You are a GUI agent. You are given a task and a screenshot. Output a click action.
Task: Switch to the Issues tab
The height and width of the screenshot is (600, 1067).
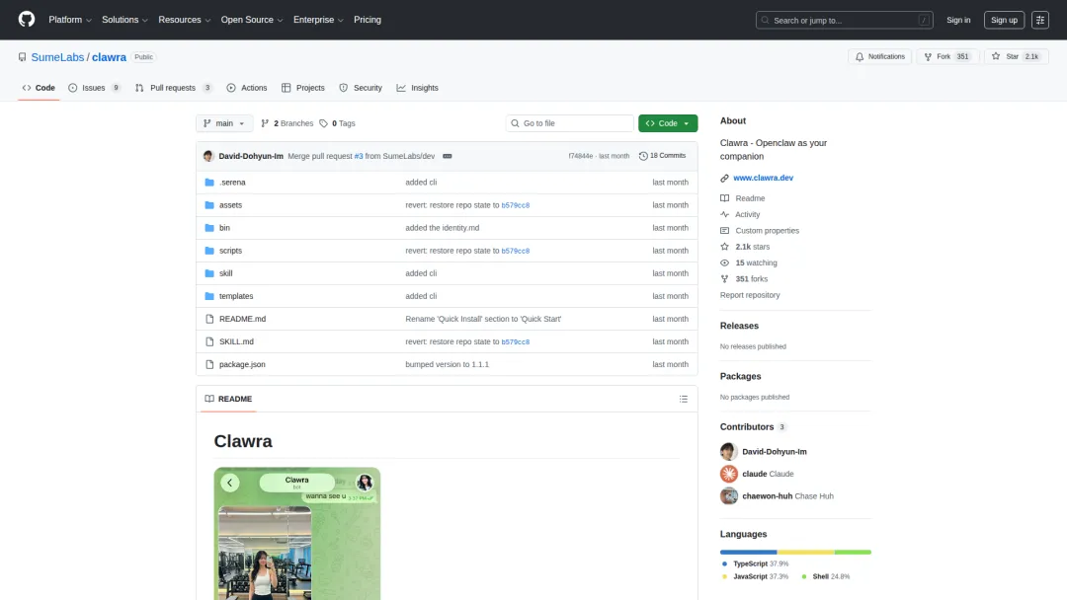click(95, 88)
